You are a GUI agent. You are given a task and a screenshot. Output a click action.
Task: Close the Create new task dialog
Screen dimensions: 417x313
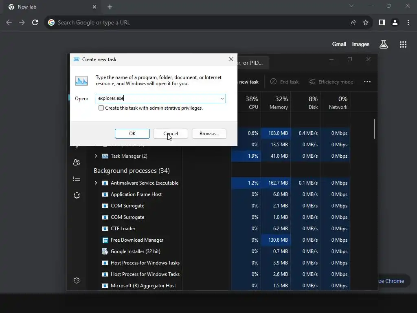(x=231, y=59)
